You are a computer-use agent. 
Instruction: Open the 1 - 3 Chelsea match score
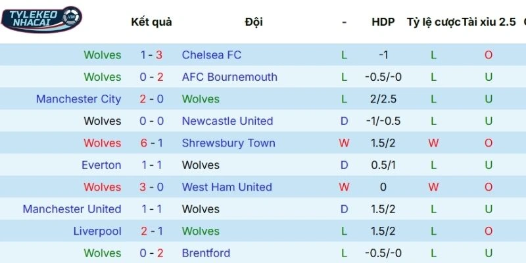click(151, 55)
